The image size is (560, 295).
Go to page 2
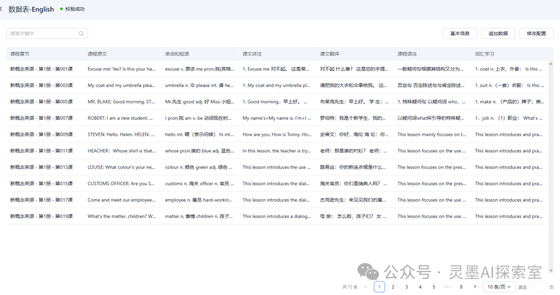click(393, 287)
